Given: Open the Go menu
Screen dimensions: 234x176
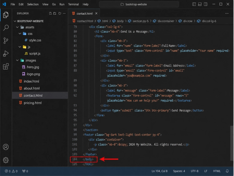Looking at the screenshot, I should [54, 4].
